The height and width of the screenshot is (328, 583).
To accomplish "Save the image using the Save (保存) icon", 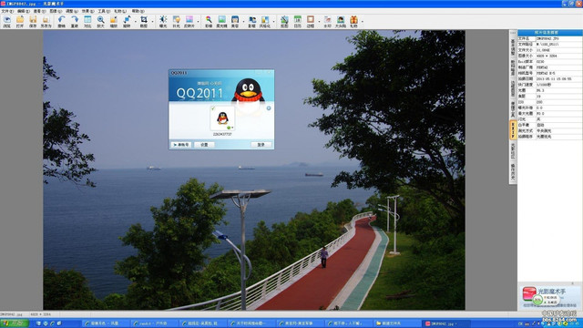I will tap(33, 22).
